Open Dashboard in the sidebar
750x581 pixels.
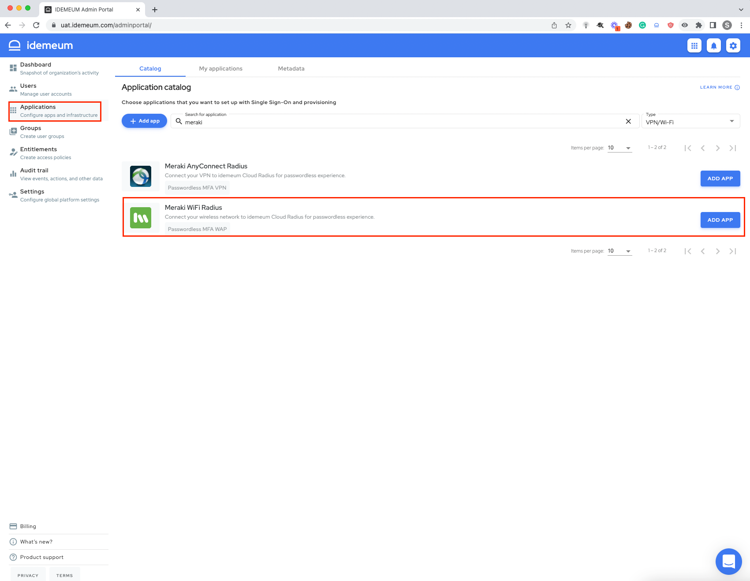coord(58,68)
